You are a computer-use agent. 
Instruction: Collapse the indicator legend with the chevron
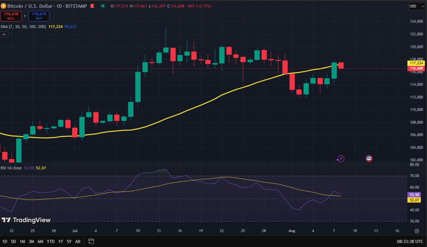tap(4, 34)
